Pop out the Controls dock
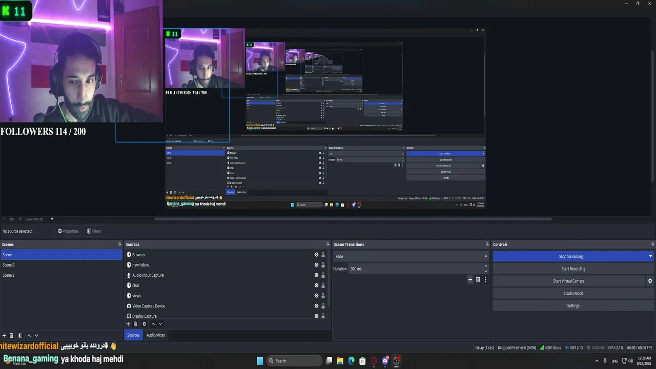This screenshot has height=369, width=656. (x=653, y=244)
